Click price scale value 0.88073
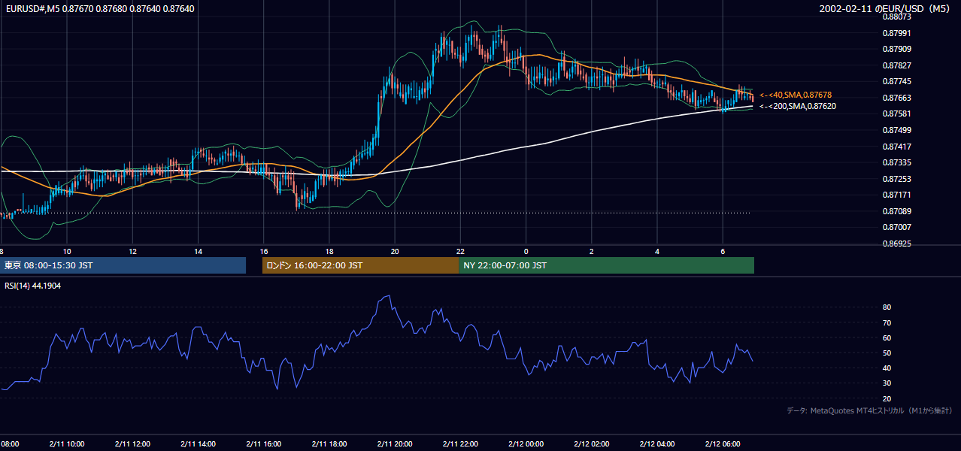 tap(896, 17)
